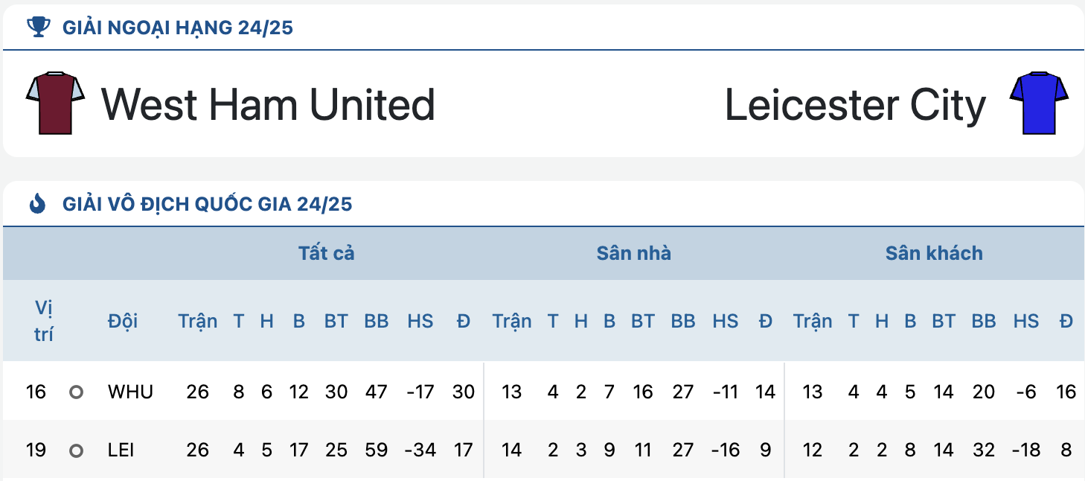Select the Sân nhà column group header
This screenshot has width=1085, height=481.
coord(634,253)
